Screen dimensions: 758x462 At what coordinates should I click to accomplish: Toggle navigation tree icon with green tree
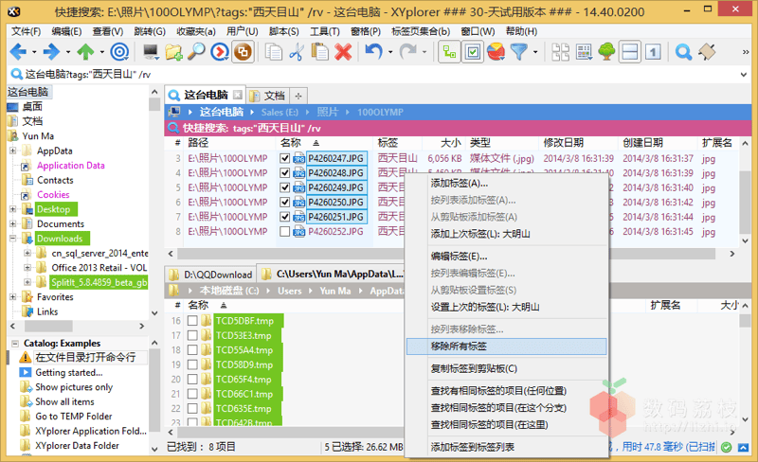[x=606, y=52]
